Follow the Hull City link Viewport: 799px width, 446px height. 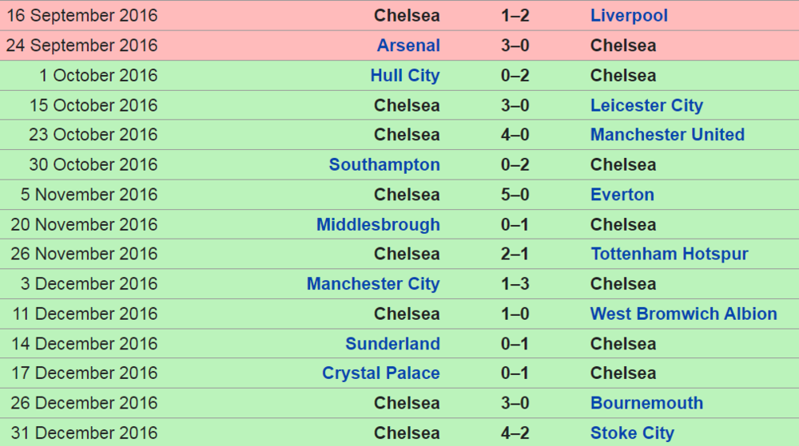[404, 75]
